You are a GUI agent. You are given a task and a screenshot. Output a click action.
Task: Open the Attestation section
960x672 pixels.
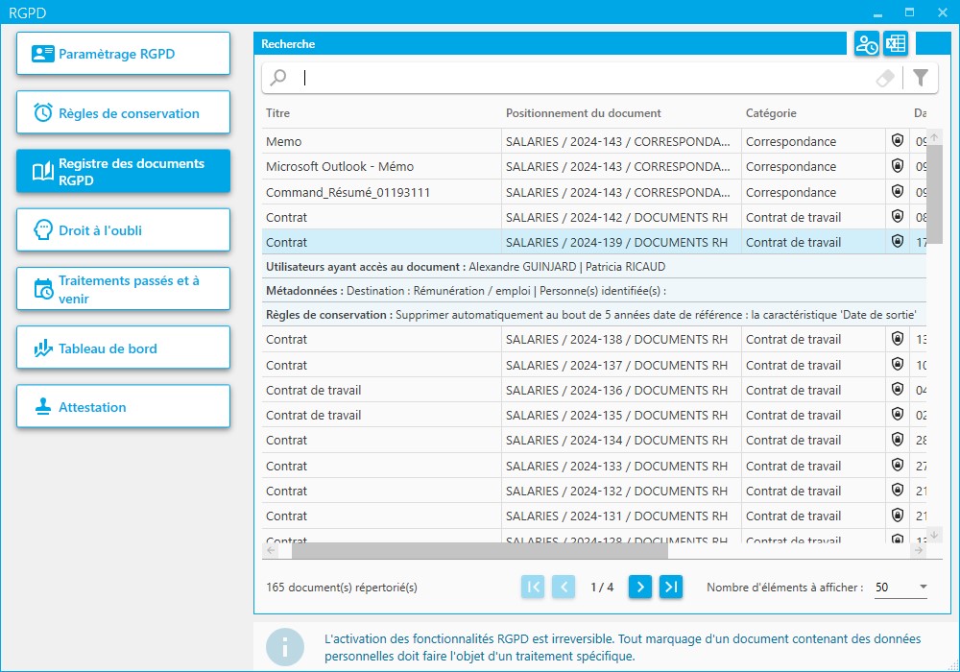pyautogui.click(x=123, y=406)
